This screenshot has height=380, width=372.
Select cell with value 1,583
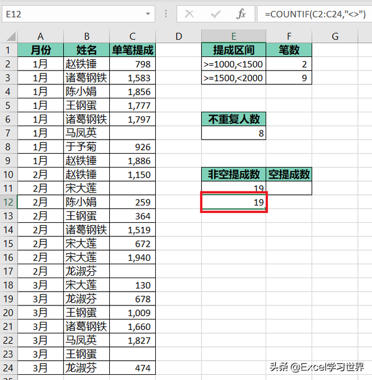[133, 78]
